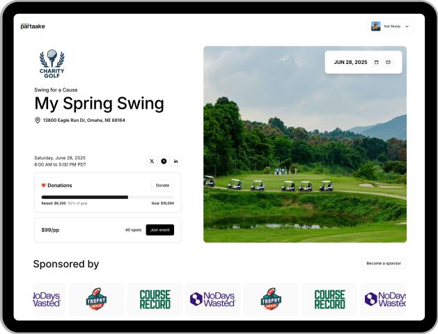The width and height of the screenshot is (438, 334).
Task: Click the location pin icon
Action: (38, 120)
